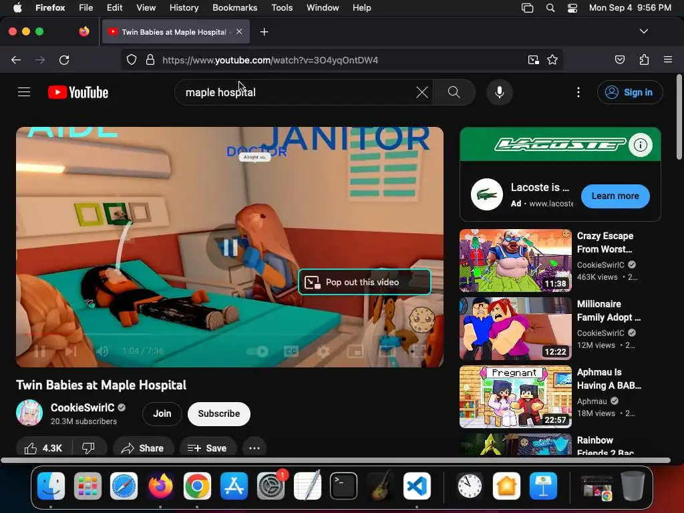Clear the search text with X
684x513 pixels.
pyautogui.click(x=422, y=92)
